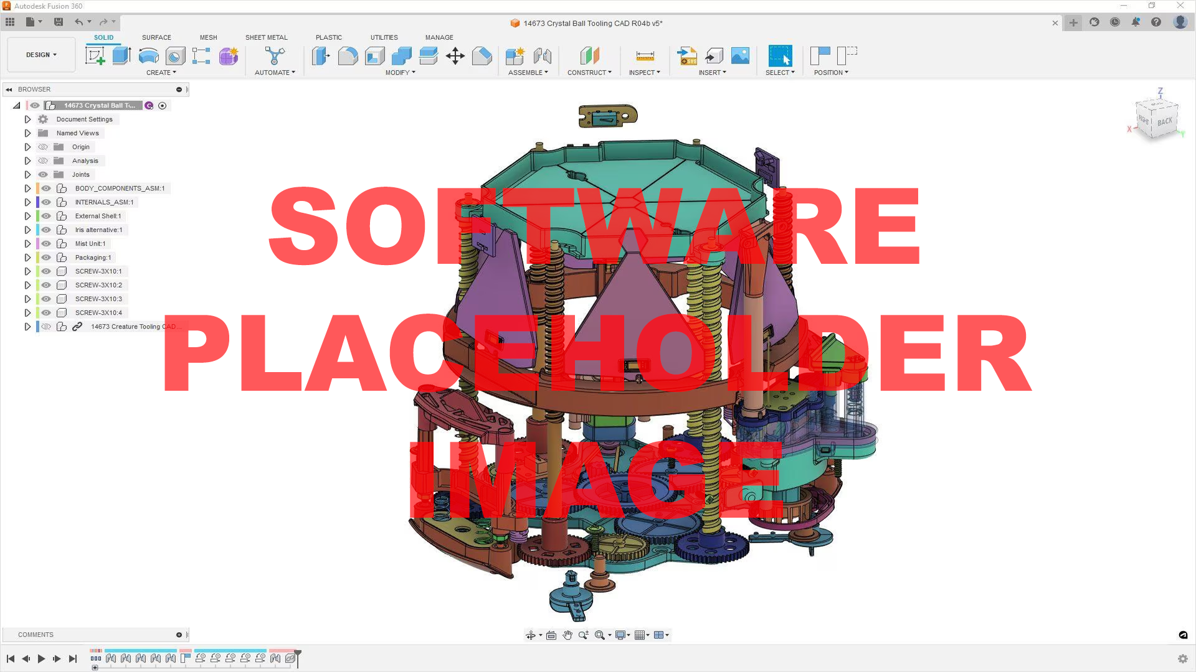Switch to the SURFACE tab
Screen dimensions: 1196x672
[156, 37]
